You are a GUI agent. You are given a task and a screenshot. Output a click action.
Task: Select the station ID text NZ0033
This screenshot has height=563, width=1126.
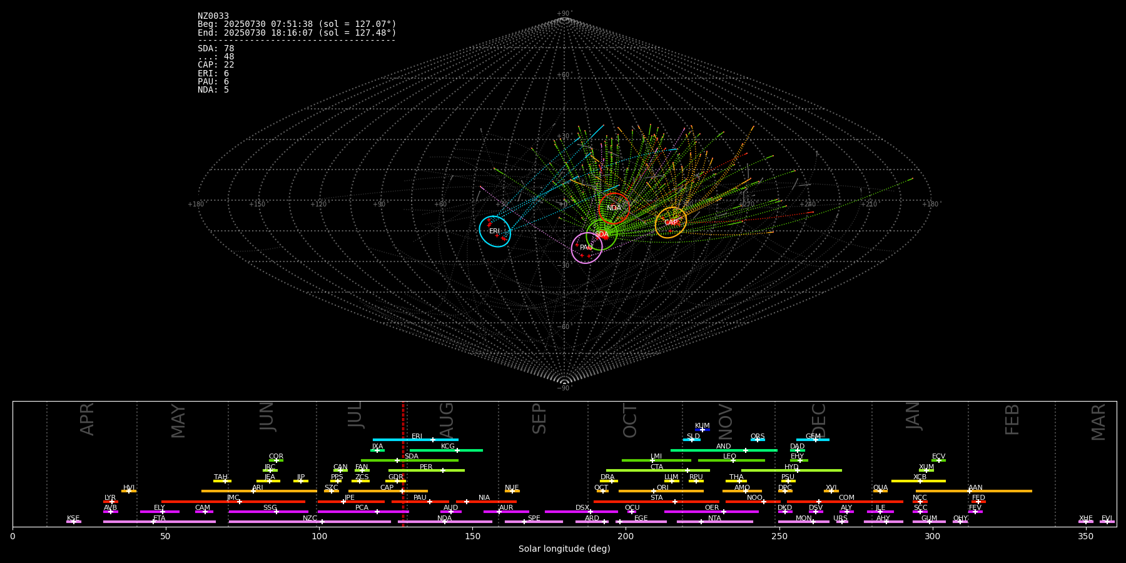pos(213,16)
